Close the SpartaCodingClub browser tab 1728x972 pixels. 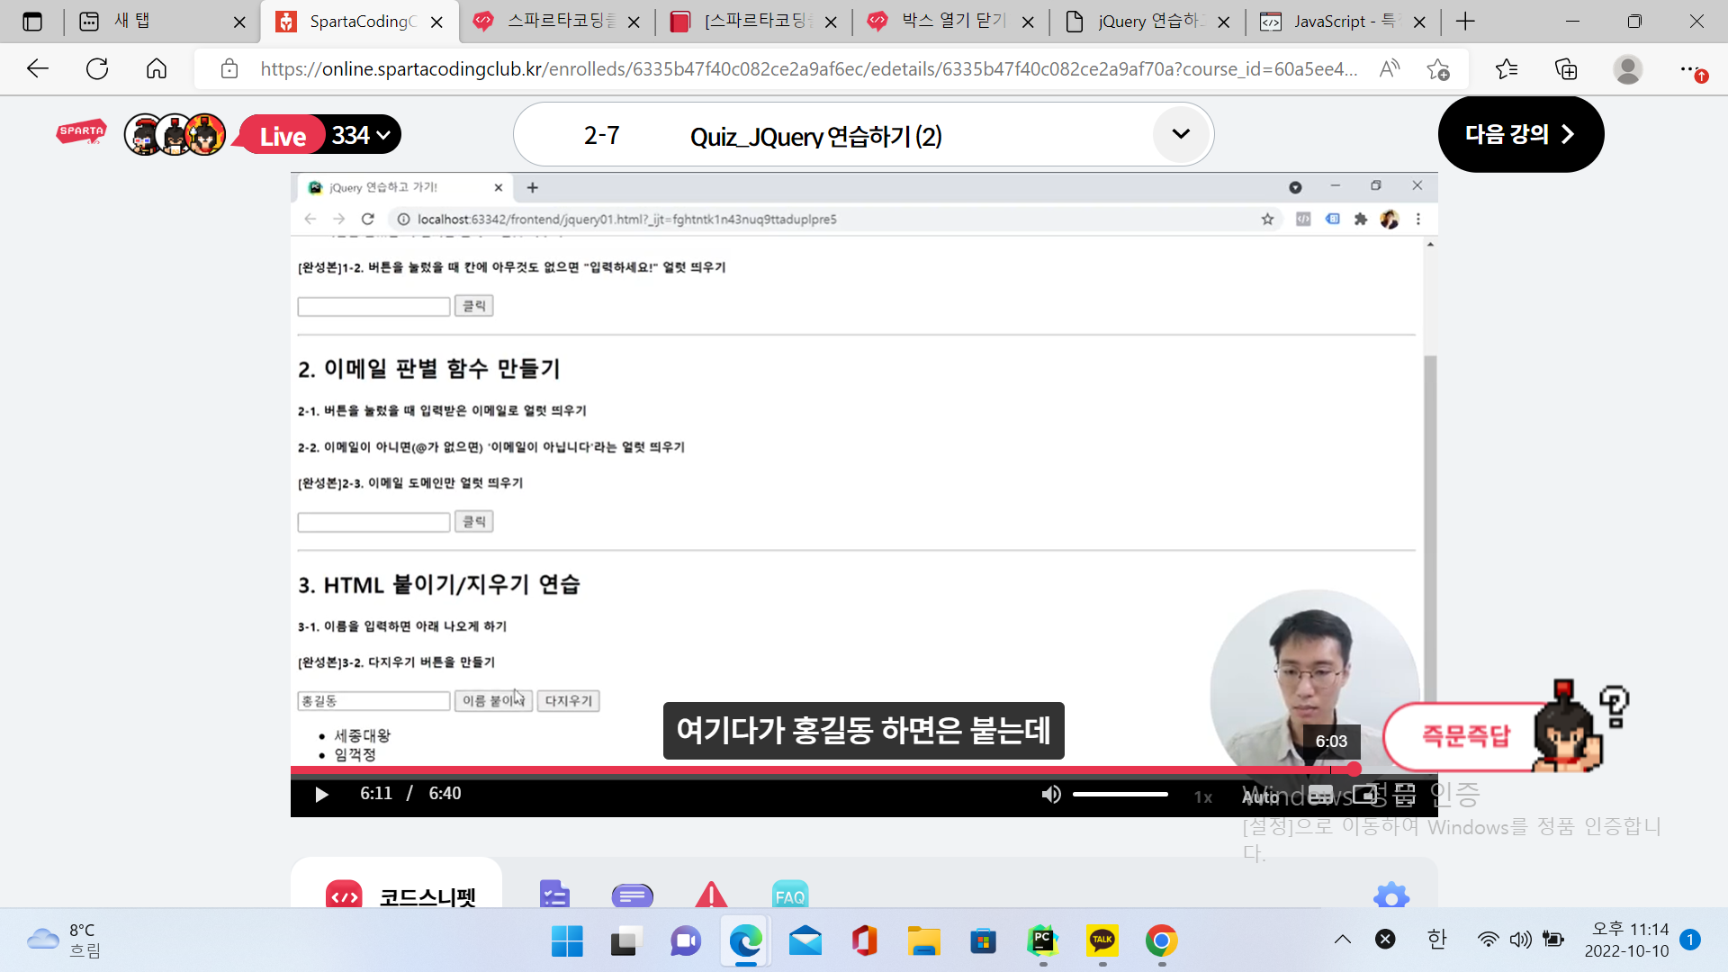pos(436,22)
